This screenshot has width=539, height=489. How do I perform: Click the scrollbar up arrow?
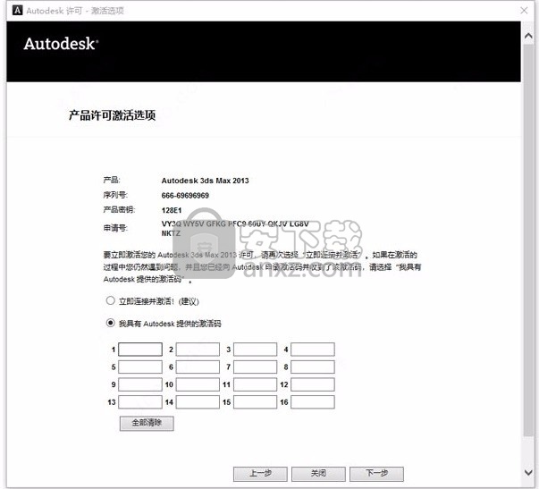point(528,36)
